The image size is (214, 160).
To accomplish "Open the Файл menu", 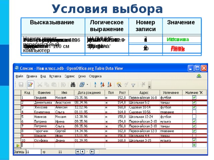I will [19, 76].
